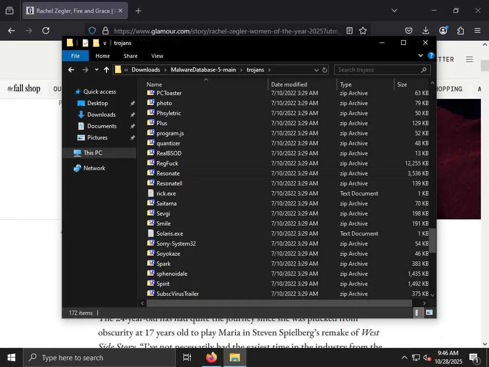Select the rick.exe text document
The width and height of the screenshot is (489, 367).
tap(166, 194)
